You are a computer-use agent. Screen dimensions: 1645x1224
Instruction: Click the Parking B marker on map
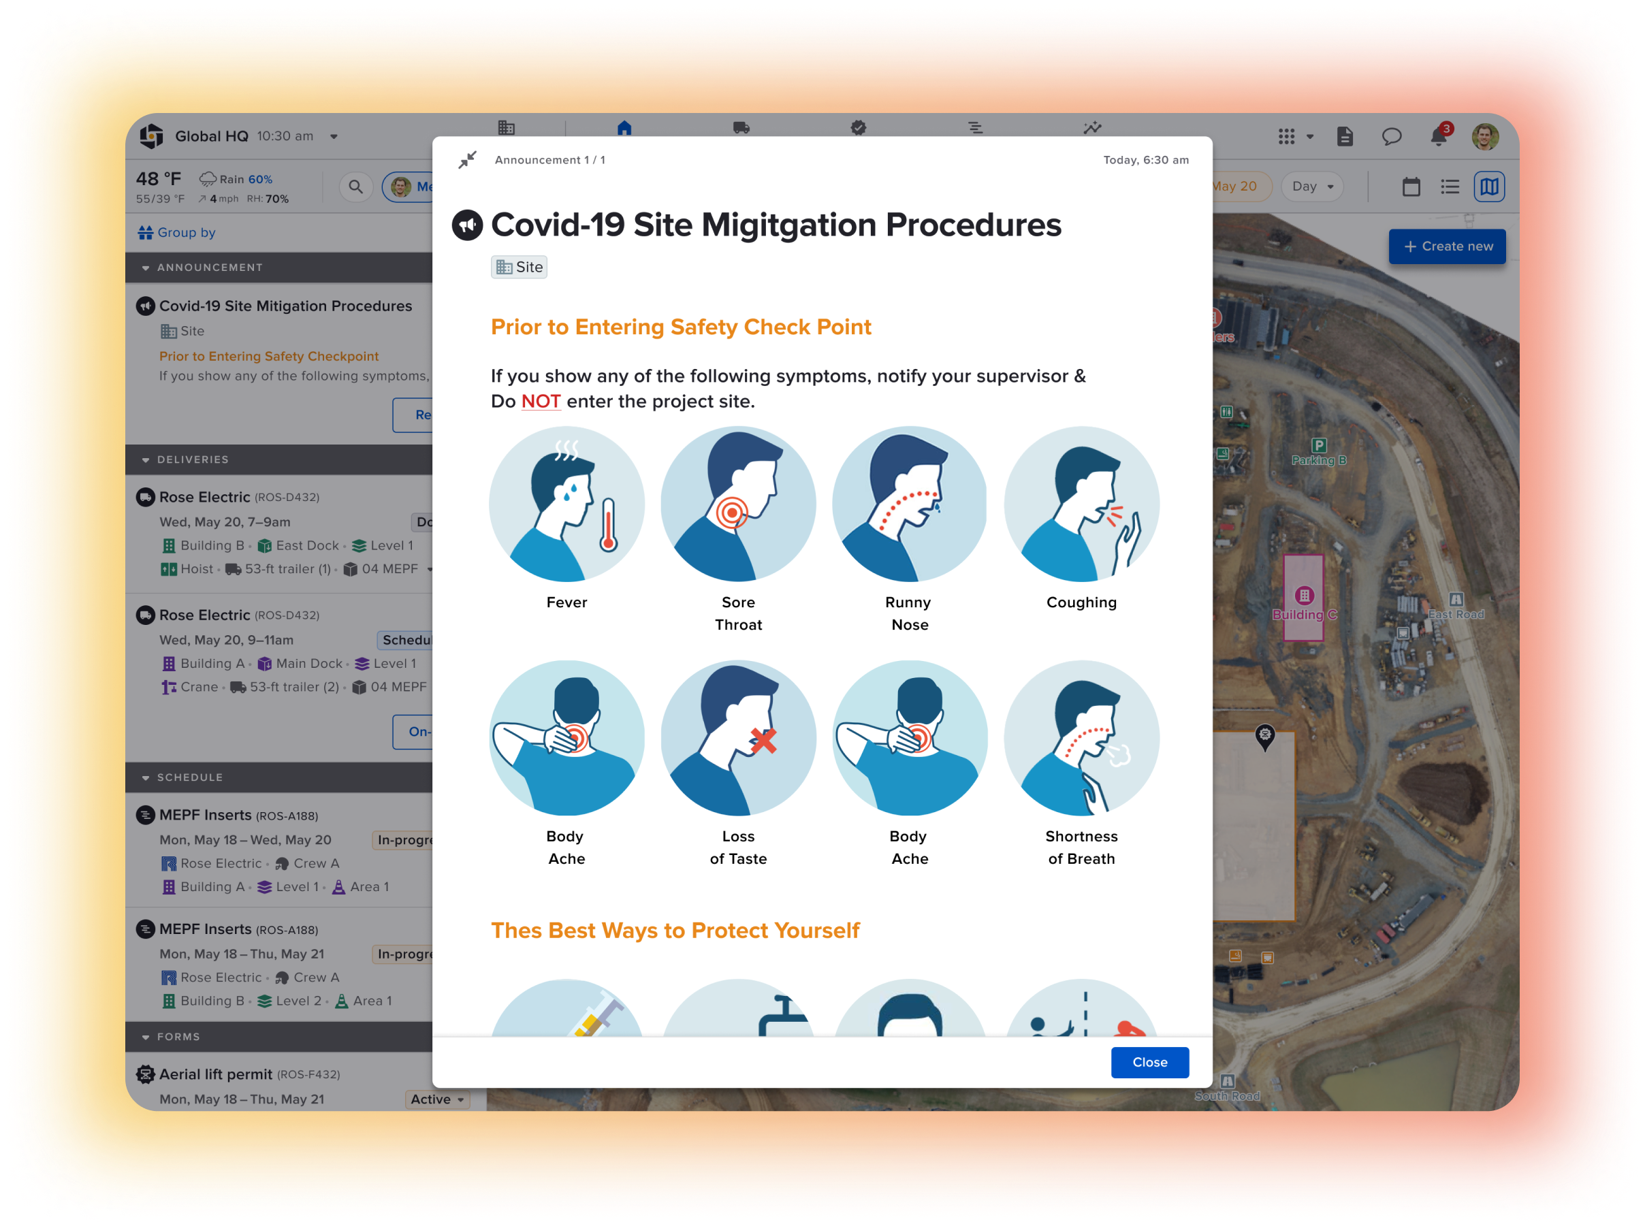1317,452
